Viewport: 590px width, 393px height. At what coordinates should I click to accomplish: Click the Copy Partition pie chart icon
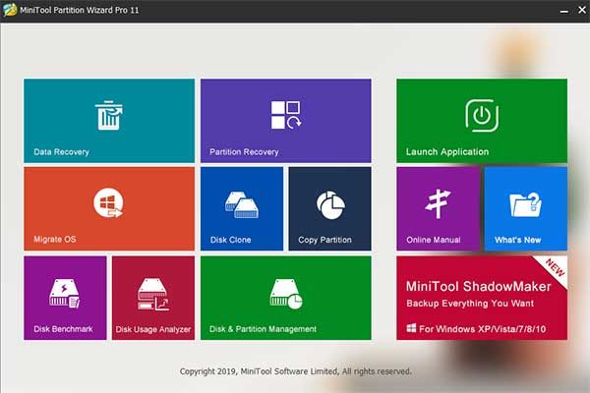pyautogui.click(x=330, y=205)
